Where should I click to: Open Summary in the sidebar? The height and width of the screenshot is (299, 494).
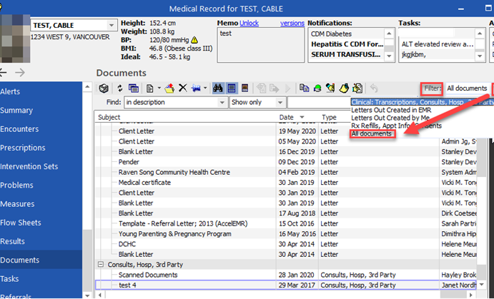(41, 111)
